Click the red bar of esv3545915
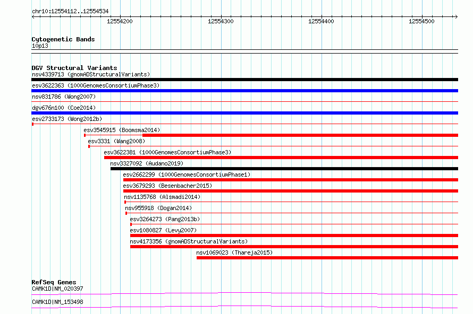473x314 pixels. click(x=300, y=135)
